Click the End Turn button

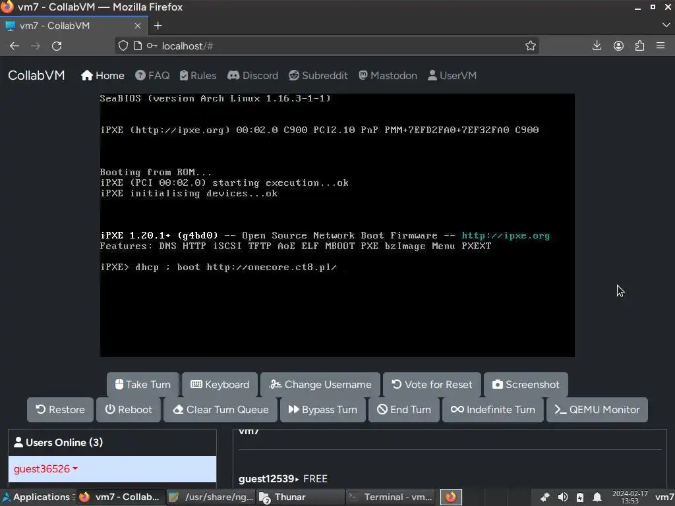pos(404,410)
